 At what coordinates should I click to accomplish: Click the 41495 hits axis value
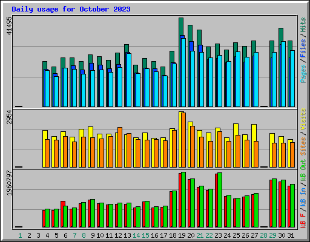pyautogui.click(x=9, y=25)
